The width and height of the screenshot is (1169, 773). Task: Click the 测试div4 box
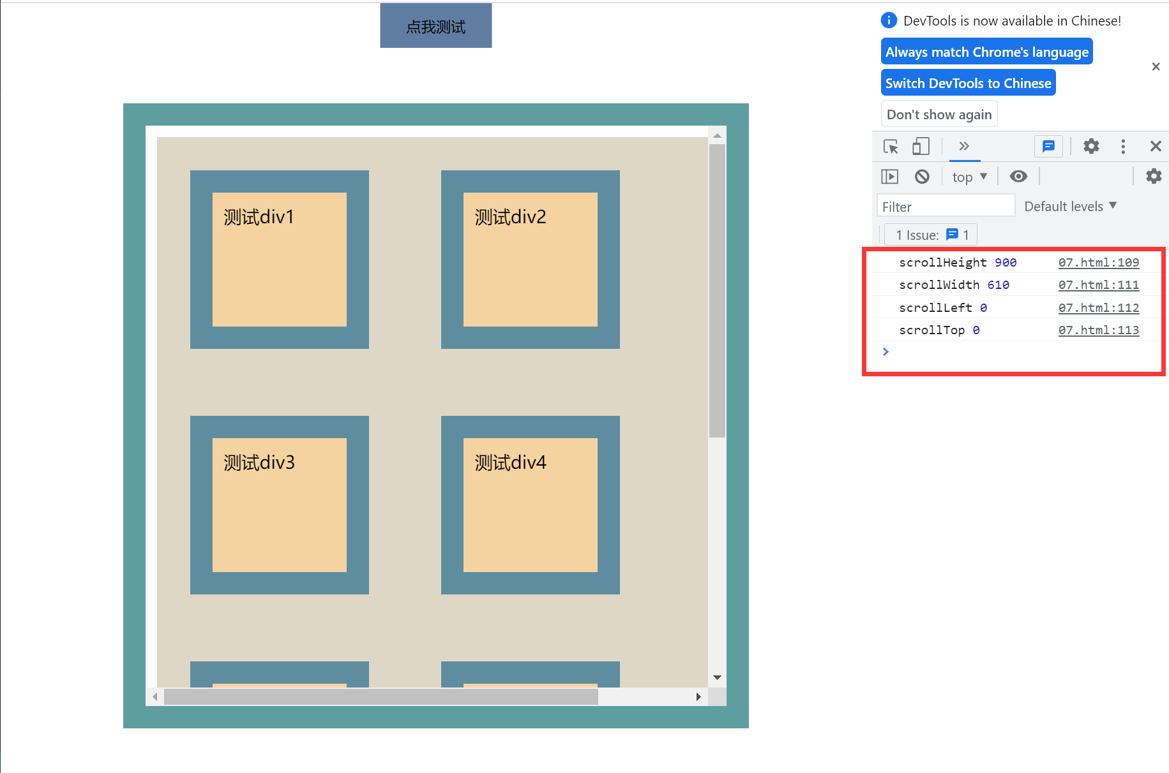click(x=531, y=505)
